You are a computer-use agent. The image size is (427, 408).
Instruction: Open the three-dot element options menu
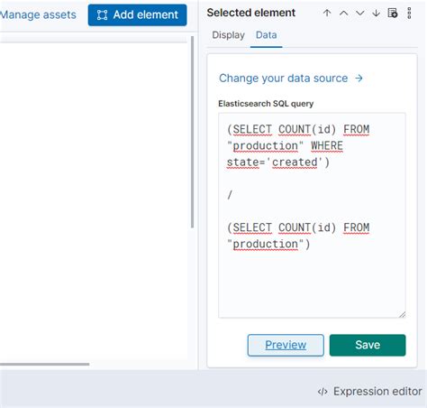pyautogui.click(x=409, y=14)
